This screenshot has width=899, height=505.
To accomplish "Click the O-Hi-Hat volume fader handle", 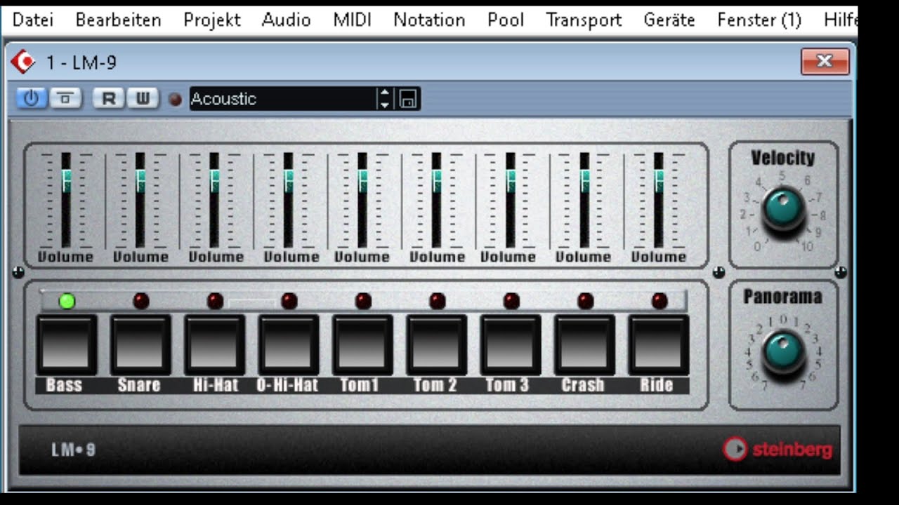I will (289, 180).
